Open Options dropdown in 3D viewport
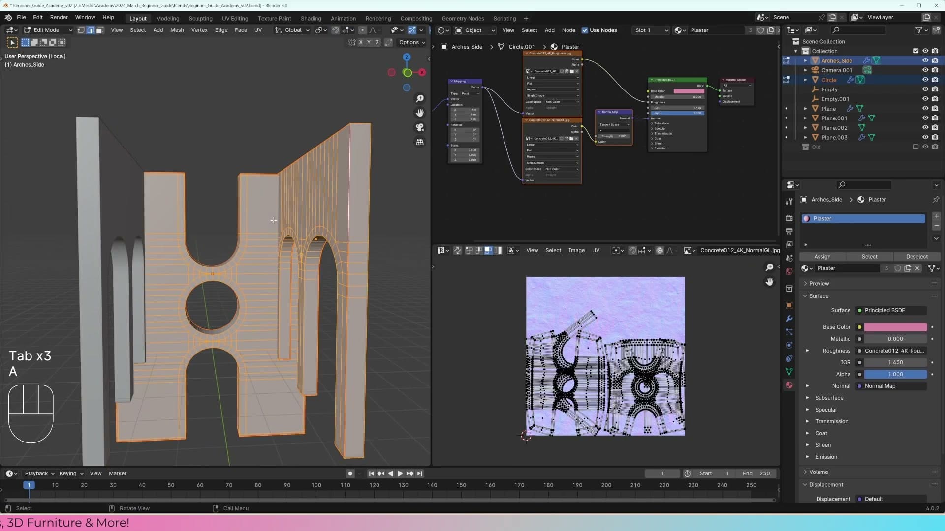 412,43
